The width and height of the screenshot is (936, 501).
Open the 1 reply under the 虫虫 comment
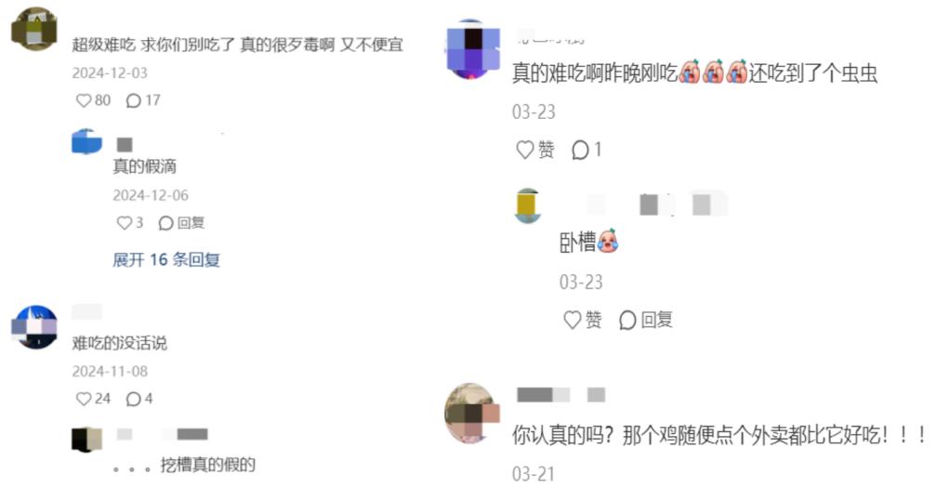587,150
